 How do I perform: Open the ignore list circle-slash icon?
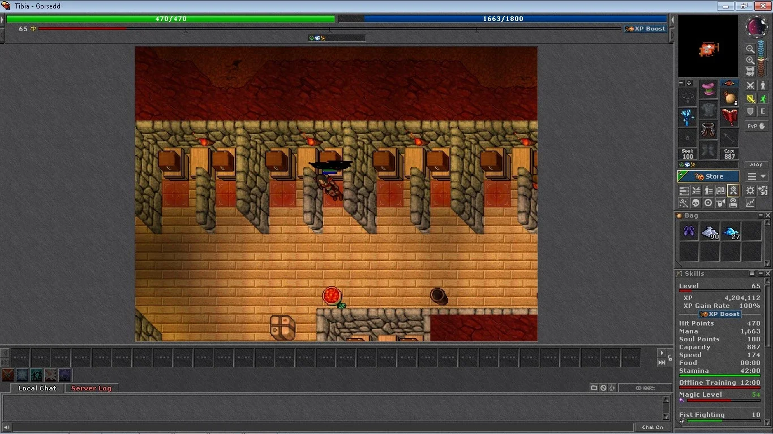click(604, 388)
